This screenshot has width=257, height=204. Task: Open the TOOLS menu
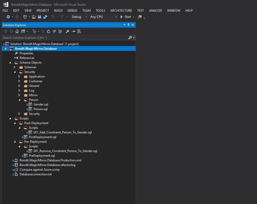100,10
